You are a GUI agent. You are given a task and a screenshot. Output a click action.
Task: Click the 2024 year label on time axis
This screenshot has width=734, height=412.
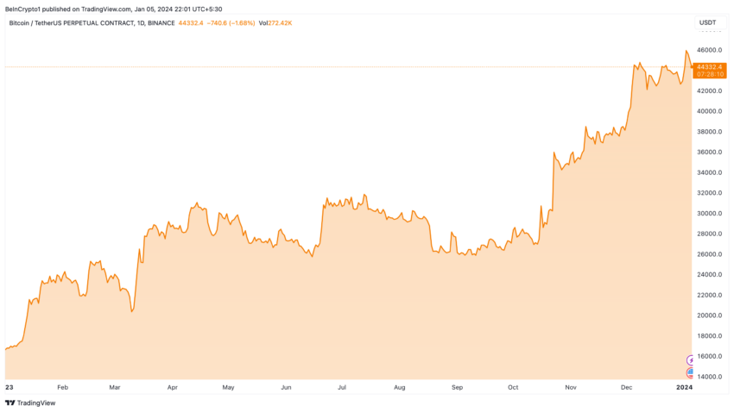685,387
